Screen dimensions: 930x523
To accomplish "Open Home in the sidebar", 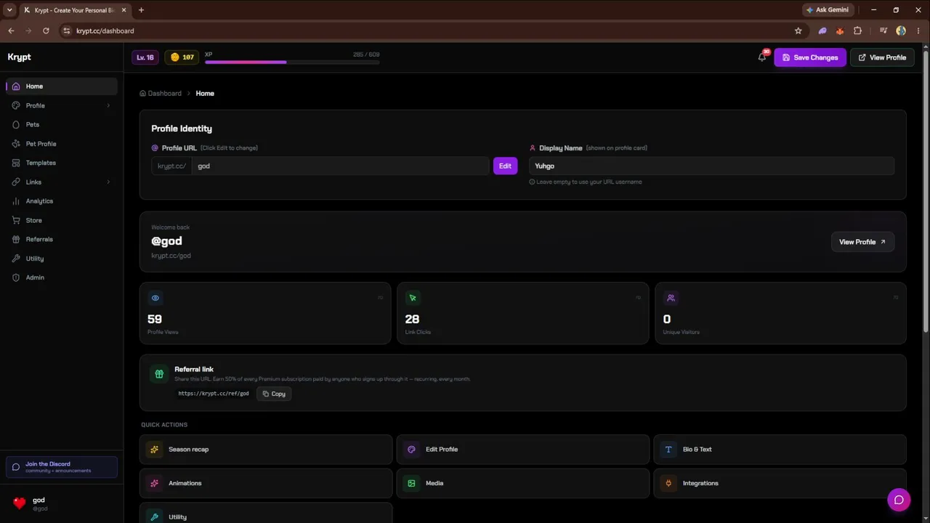I will pyautogui.click(x=62, y=86).
